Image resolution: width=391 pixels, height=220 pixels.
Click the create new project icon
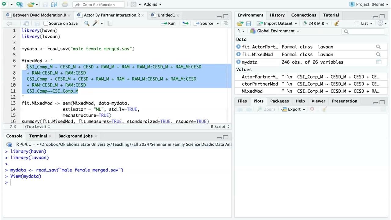click(20, 4)
